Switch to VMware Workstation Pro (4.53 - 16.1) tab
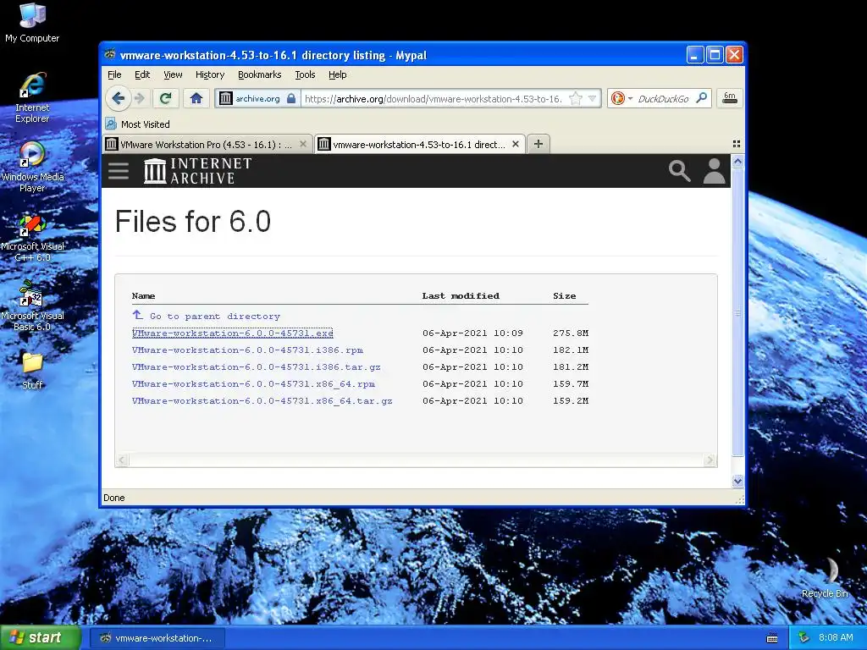Screen dimensions: 867x650 (207, 144)
